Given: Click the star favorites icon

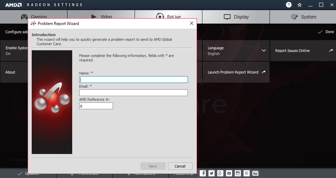Looking at the screenshot, I should (x=300, y=5).
